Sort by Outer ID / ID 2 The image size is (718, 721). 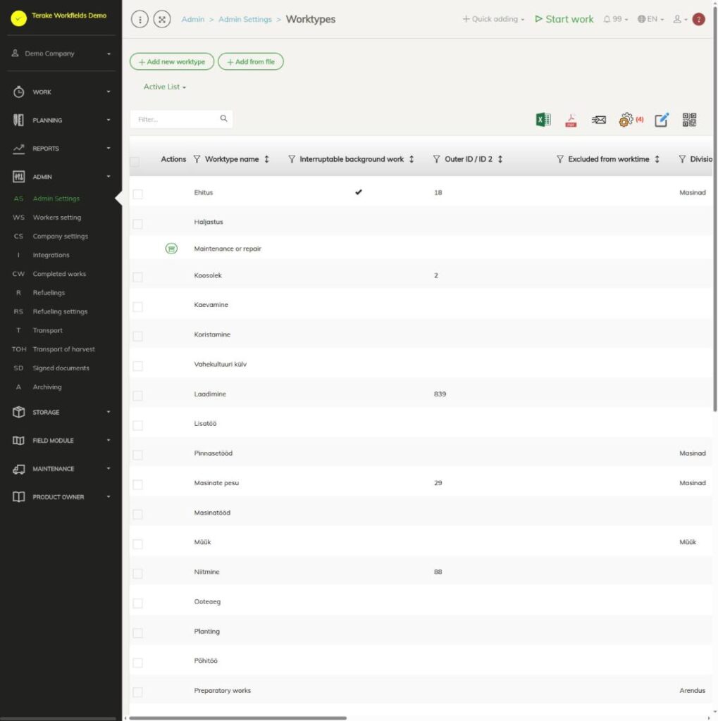(x=500, y=159)
